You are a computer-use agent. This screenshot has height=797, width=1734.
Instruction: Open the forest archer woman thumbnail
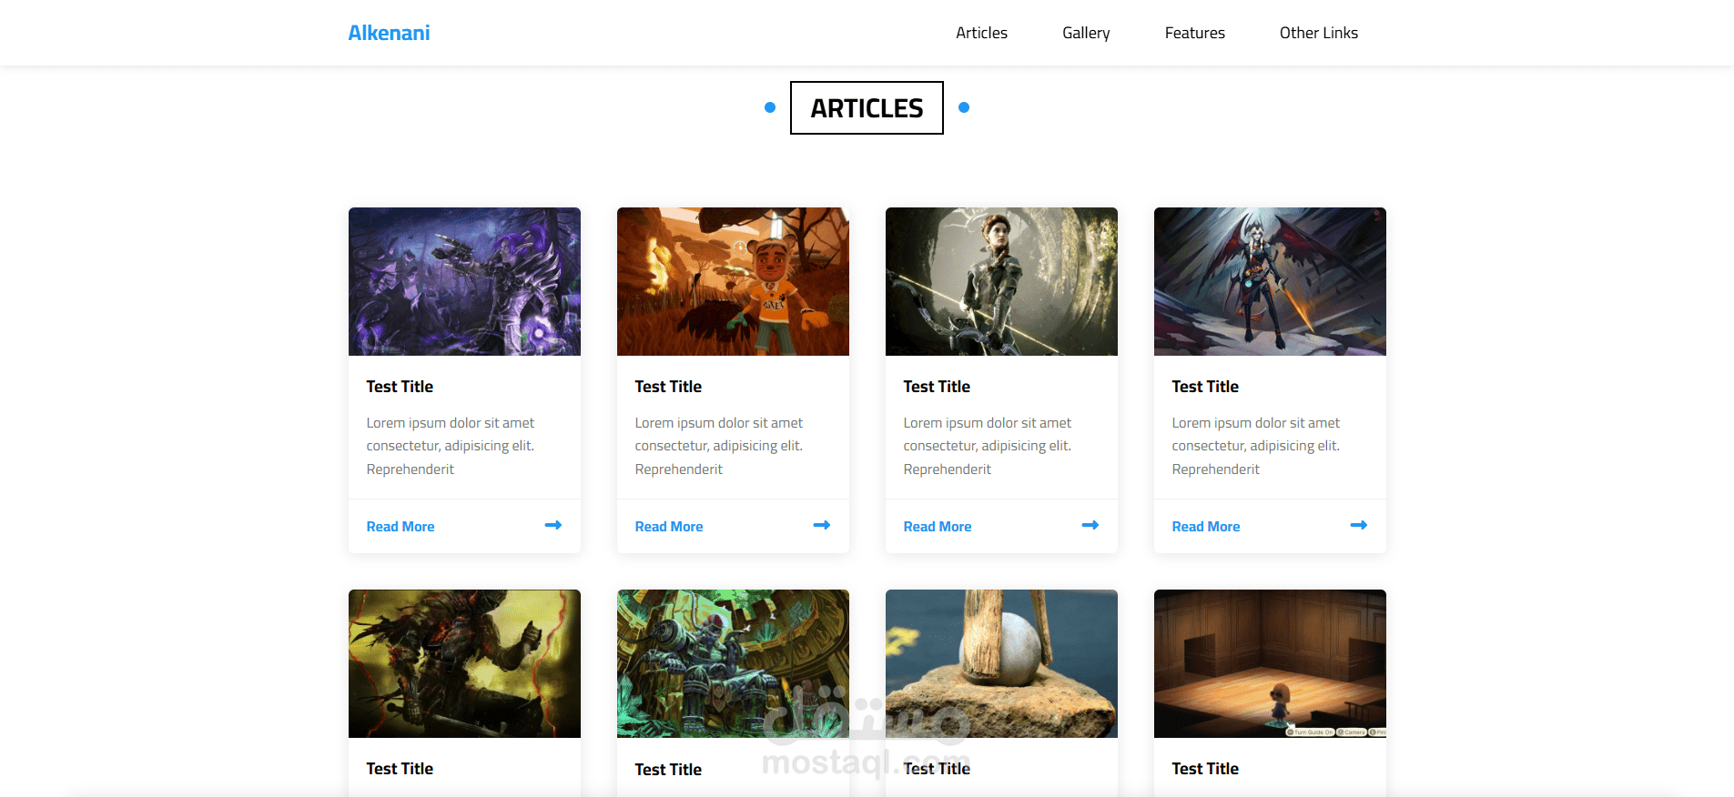[x=1001, y=281]
